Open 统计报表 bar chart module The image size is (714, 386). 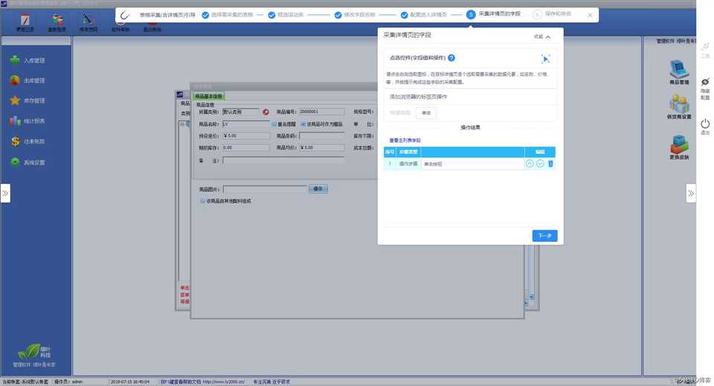pyautogui.click(x=28, y=121)
